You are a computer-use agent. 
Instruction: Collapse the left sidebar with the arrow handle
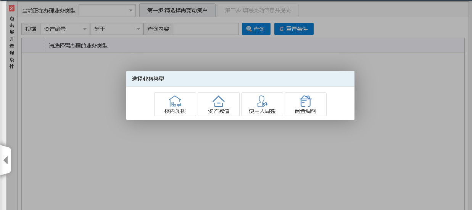6,160
